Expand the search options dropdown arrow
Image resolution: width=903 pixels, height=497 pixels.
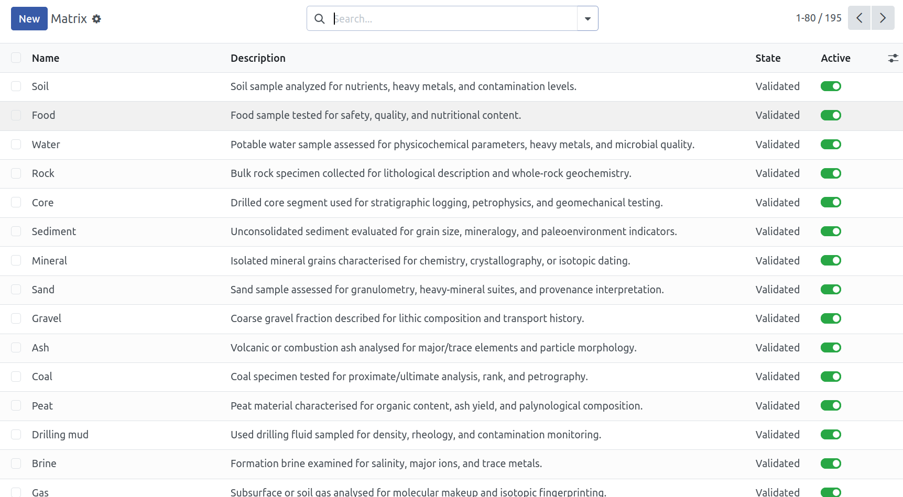pyautogui.click(x=588, y=19)
